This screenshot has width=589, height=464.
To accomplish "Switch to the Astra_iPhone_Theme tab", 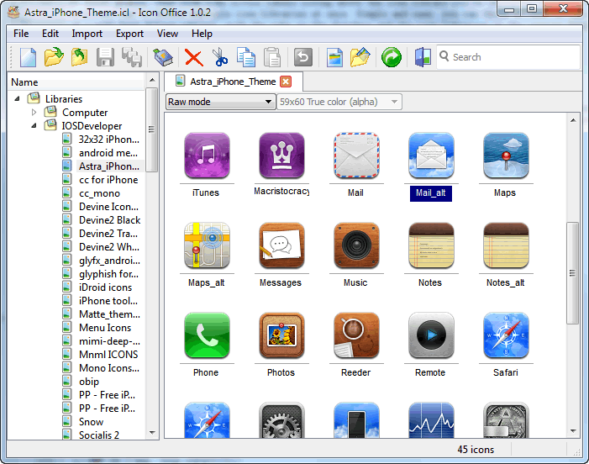I will pyautogui.click(x=233, y=82).
